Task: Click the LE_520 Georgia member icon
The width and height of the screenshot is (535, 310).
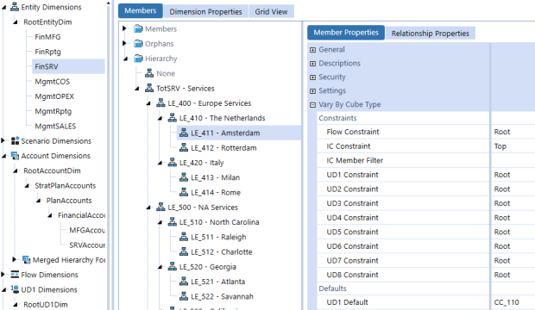Action: pyautogui.click(x=173, y=266)
